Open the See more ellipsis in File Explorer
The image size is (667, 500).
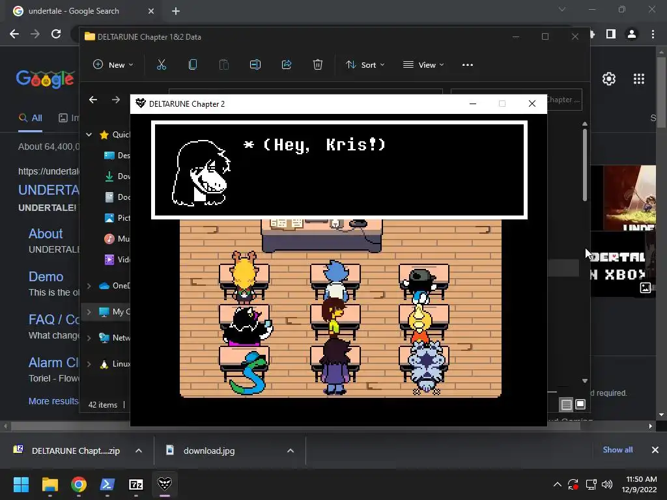(x=468, y=64)
